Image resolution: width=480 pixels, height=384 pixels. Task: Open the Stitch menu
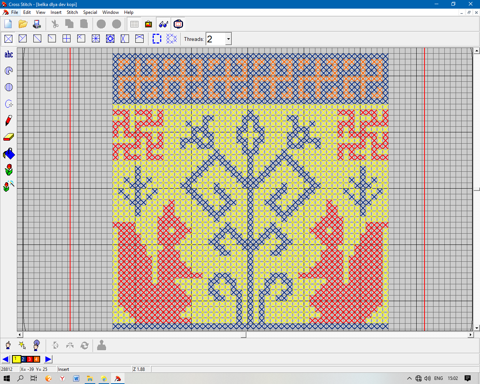pyautogui.click(x=72, y=12)
